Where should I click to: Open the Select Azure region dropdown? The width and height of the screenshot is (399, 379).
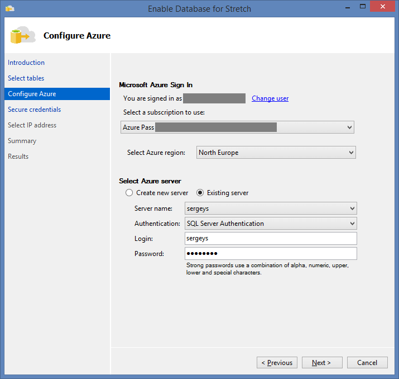point(276,153)
